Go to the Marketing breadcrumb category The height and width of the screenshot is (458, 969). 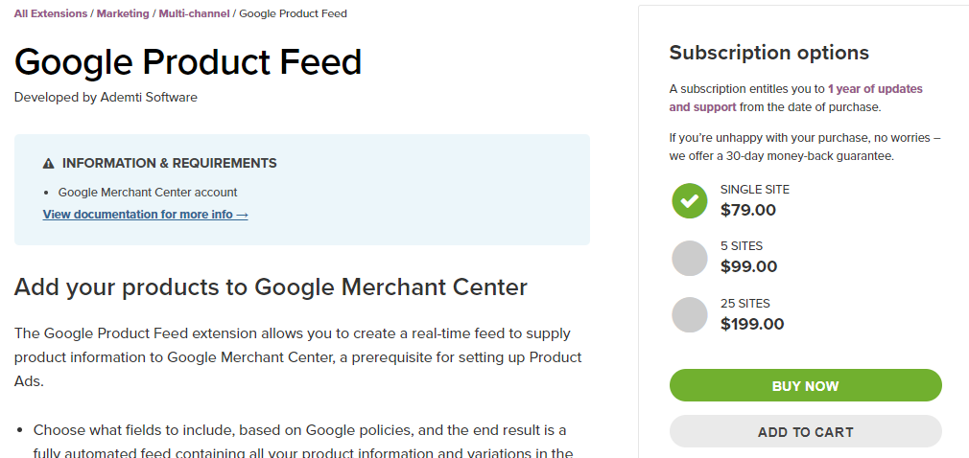click(x=123, y=13)
